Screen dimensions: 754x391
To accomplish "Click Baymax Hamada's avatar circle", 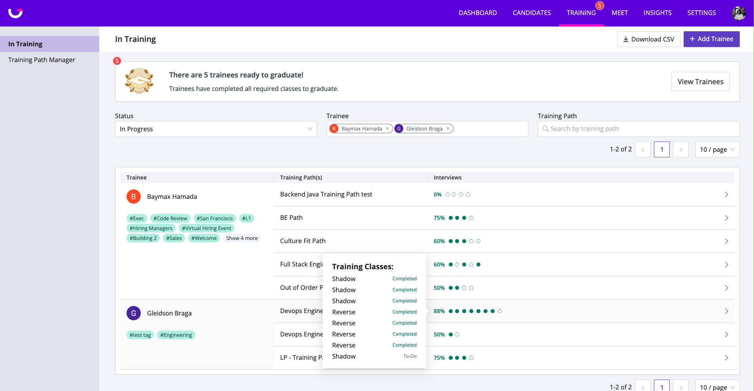I will (133, 196).
